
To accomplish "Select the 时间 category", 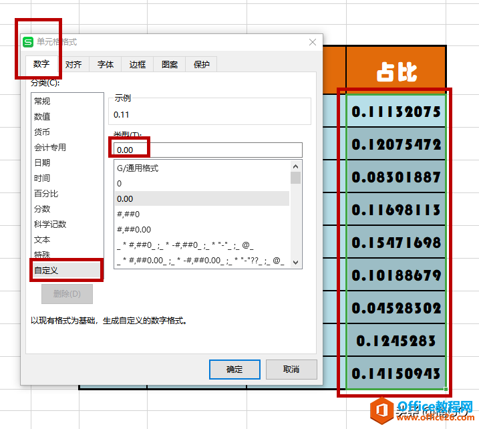I will tap(67, 178).
